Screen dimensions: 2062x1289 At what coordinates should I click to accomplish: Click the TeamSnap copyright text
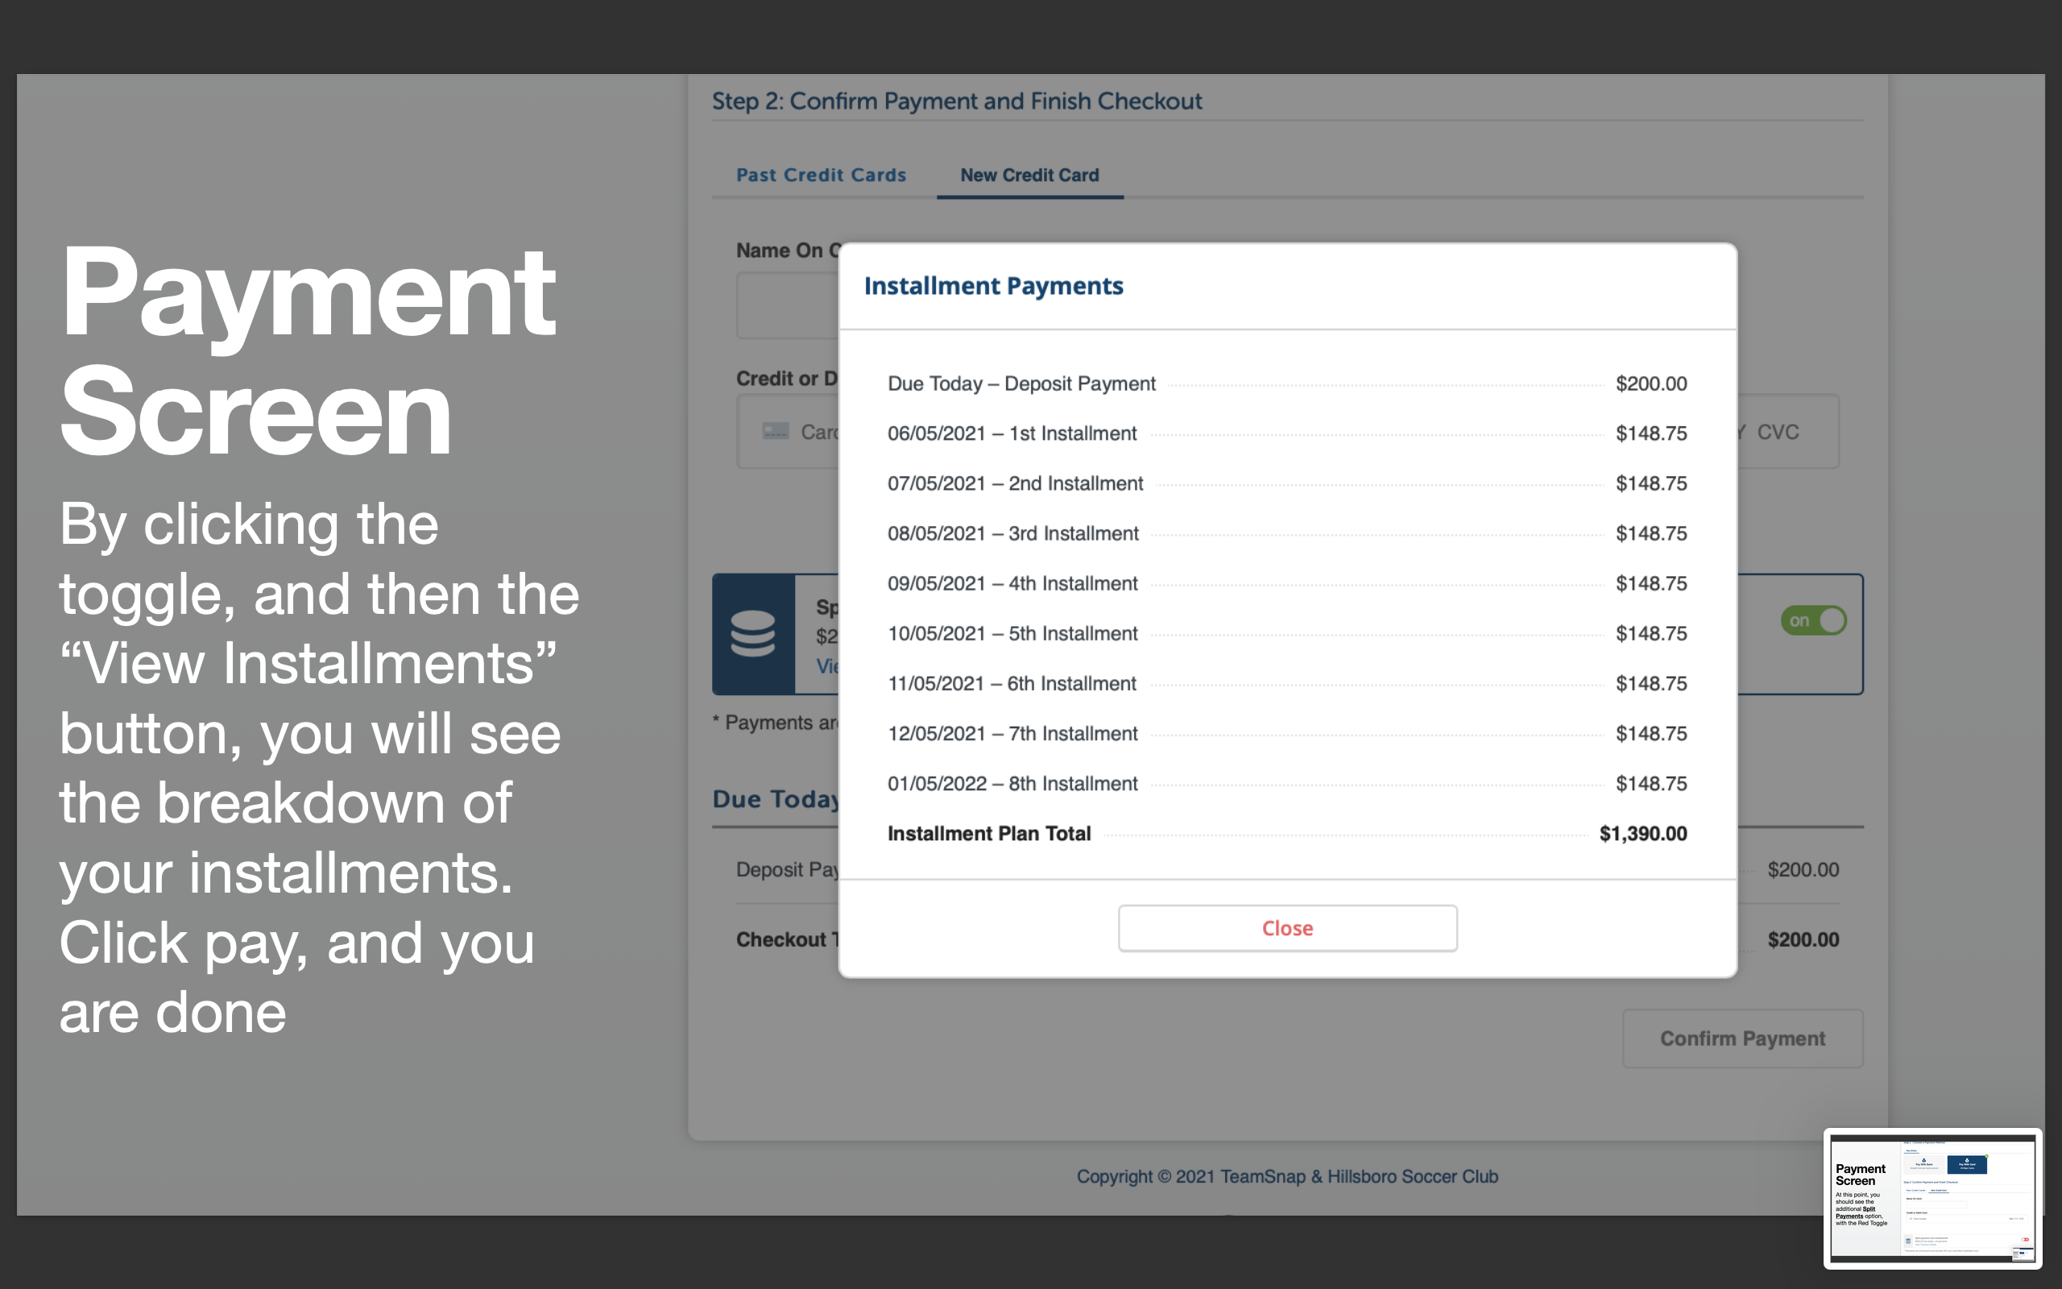tap(1286, 1176)
